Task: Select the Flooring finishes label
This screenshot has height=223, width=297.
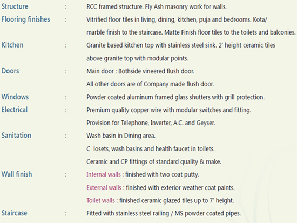Action: (x=26, y=19)
